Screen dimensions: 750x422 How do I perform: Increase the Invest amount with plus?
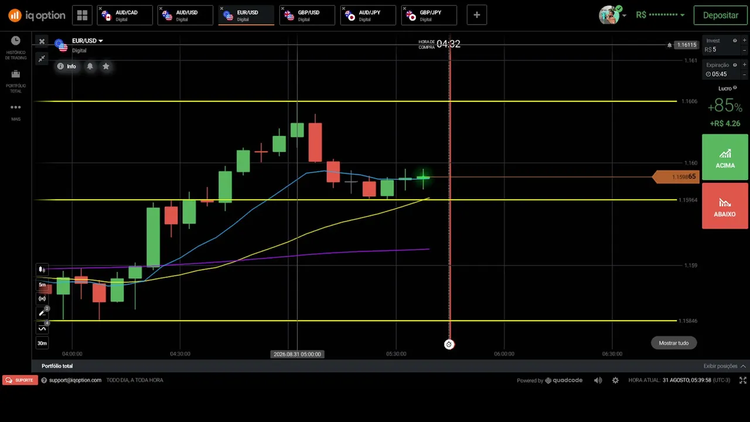point(744,40)
